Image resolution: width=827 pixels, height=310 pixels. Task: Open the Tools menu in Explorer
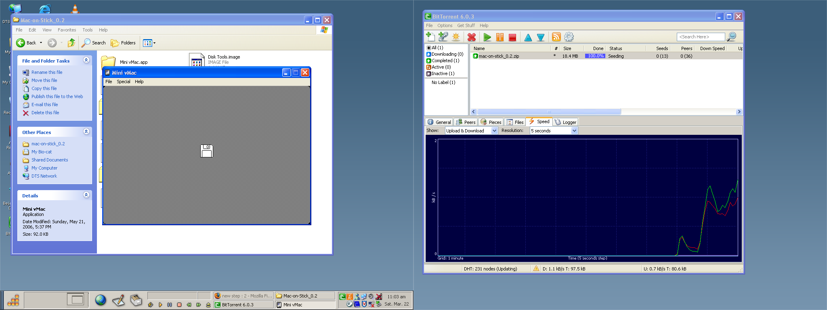[88, 30]
